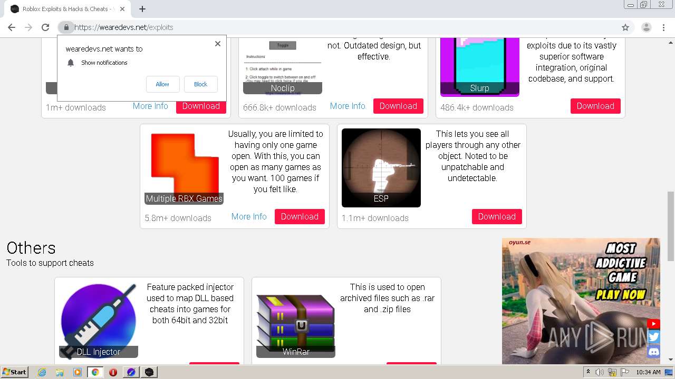This screenshot has height=379, width=675.
Task: Reload the page with the refresh icon
Action: click(45, 27)
